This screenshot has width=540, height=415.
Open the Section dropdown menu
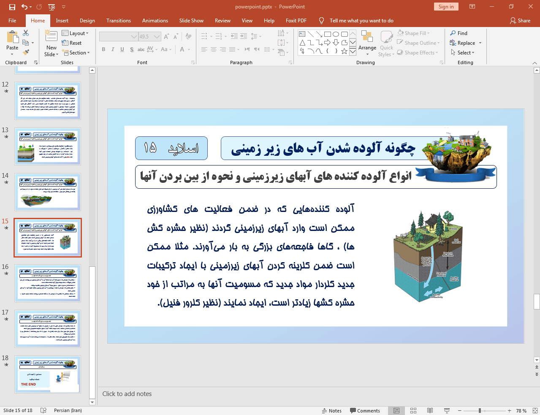click(76, 53)
